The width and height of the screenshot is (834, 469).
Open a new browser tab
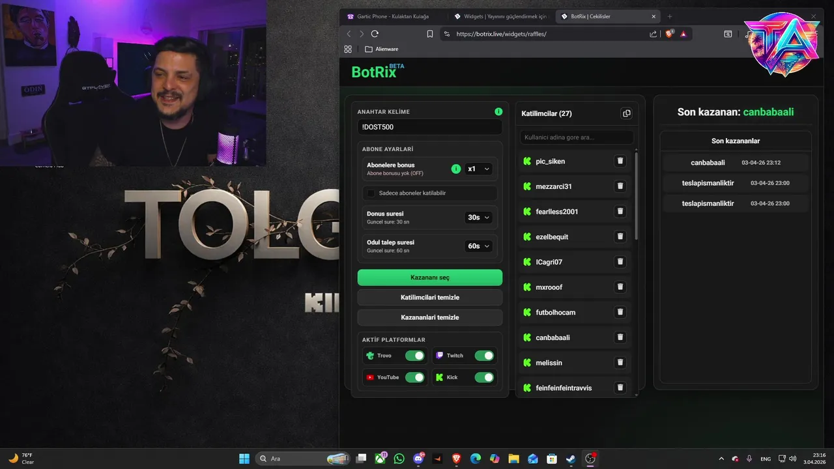pyautogui.click(x=670, y=16)
